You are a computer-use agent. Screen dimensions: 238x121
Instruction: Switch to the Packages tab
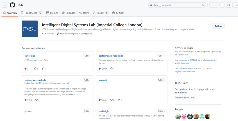pos(69,13)
